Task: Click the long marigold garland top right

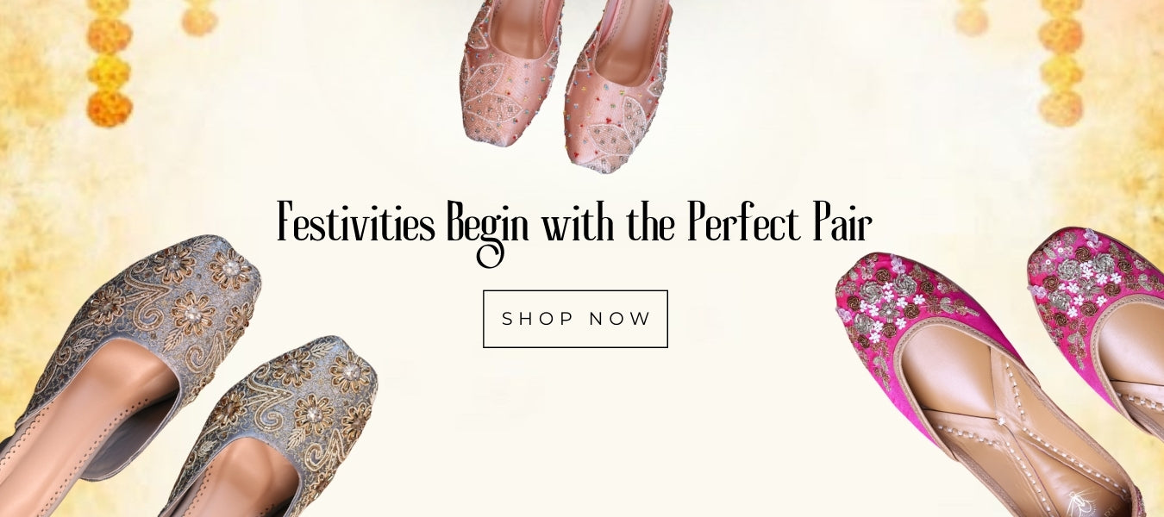Action: [x=1061, y=62]
